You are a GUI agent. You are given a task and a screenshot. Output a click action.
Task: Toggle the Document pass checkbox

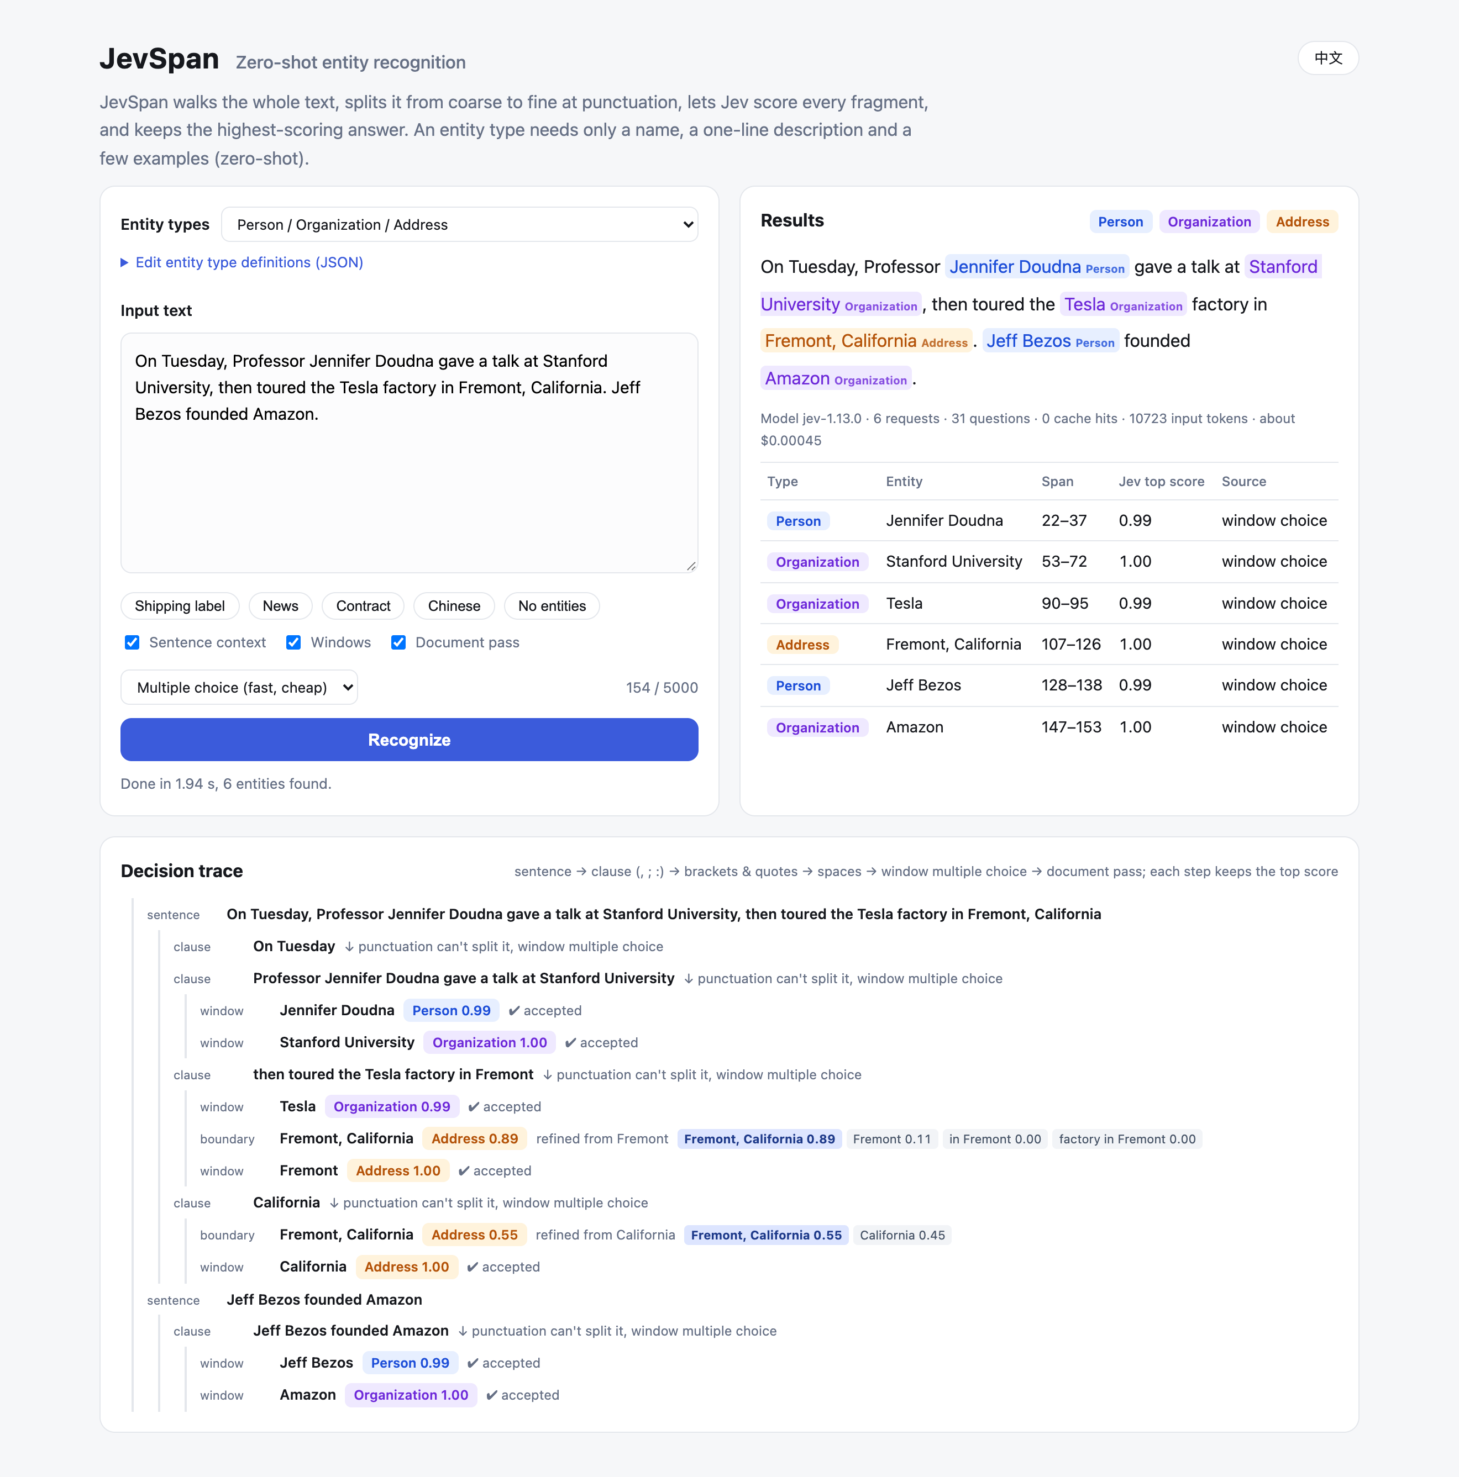pyautogui.click(x=398, y=642)
